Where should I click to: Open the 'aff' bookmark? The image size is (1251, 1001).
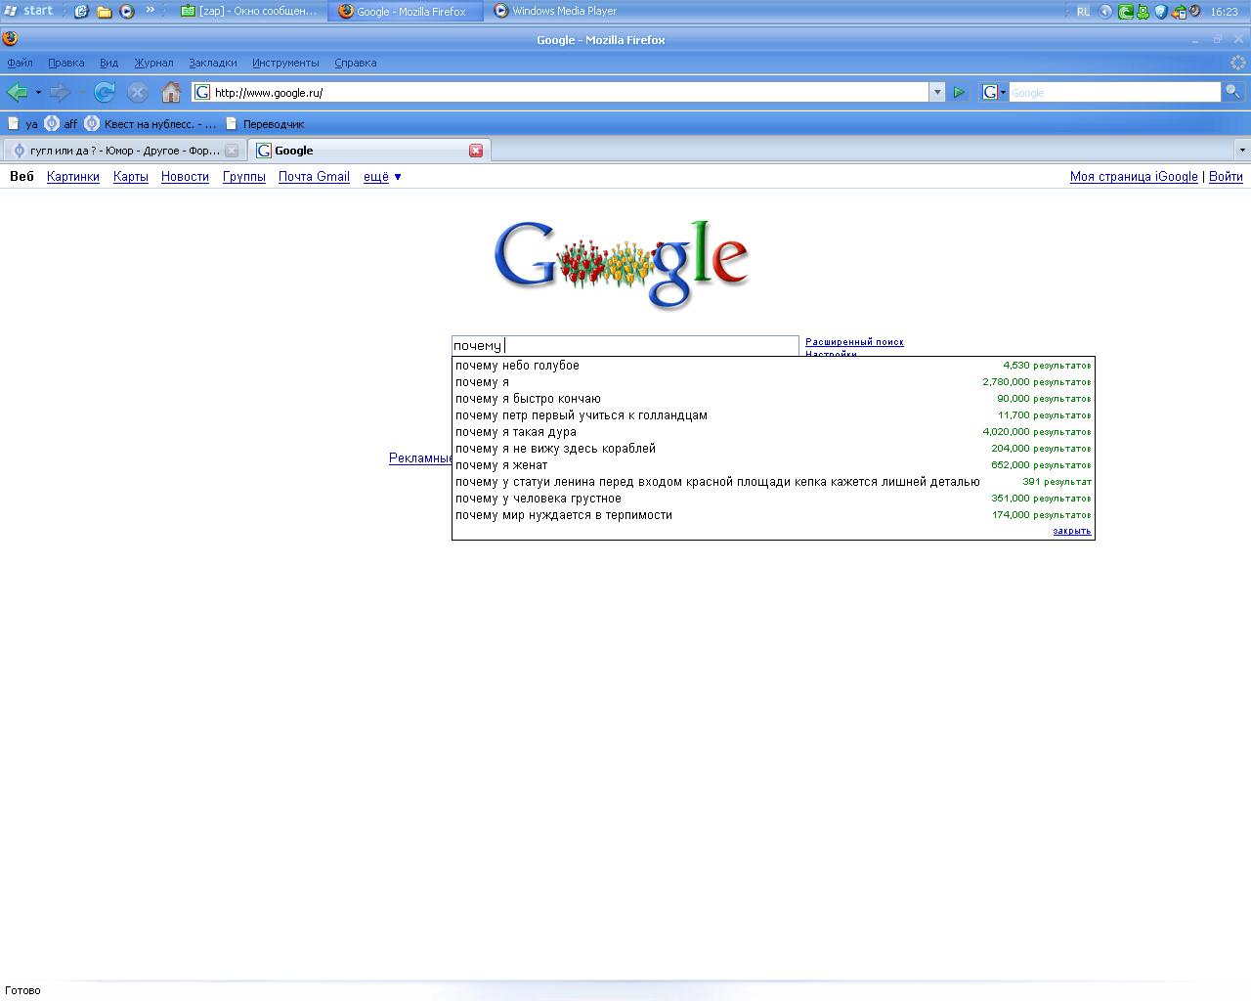[x=61, y=124]
